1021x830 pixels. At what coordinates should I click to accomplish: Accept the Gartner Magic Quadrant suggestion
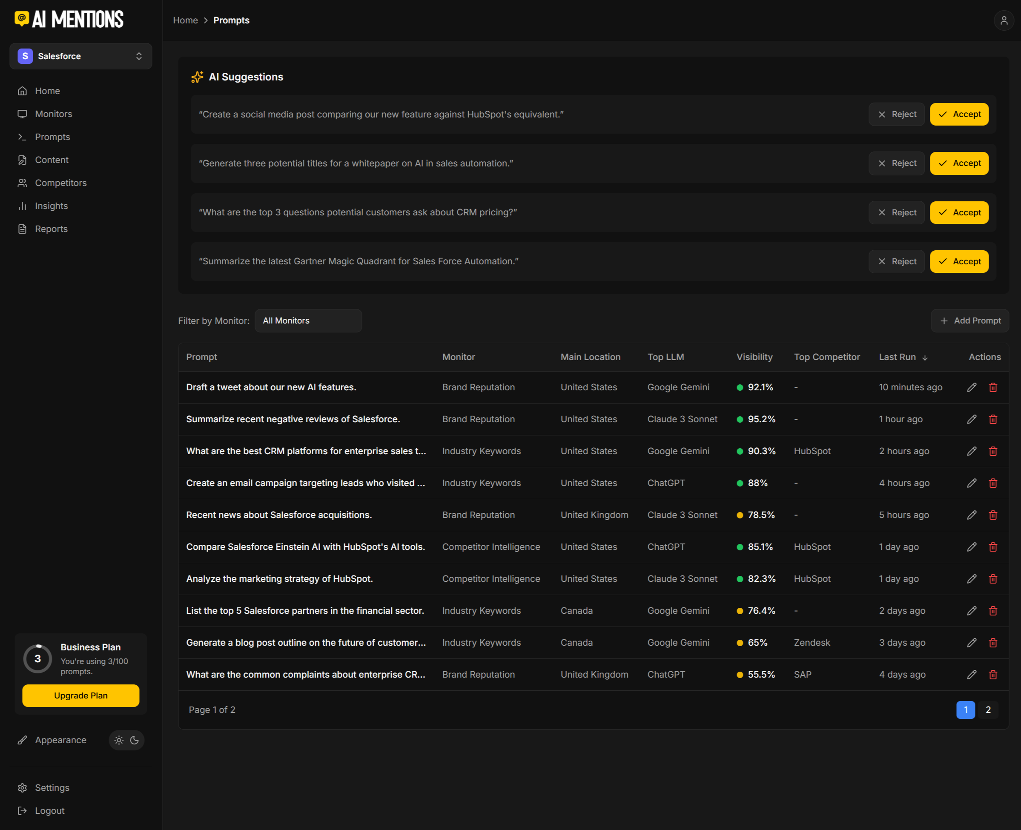[x=959, y=261]
